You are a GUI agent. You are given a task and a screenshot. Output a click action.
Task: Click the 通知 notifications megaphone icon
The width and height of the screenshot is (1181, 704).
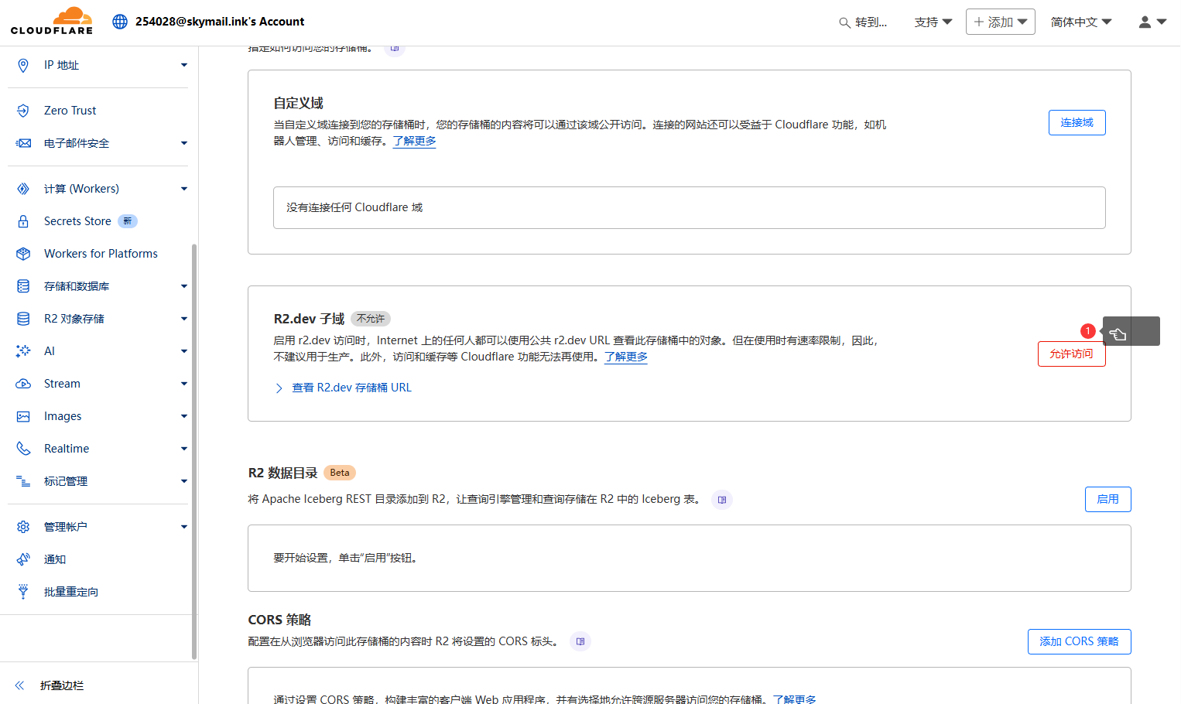tap(23, 559)
